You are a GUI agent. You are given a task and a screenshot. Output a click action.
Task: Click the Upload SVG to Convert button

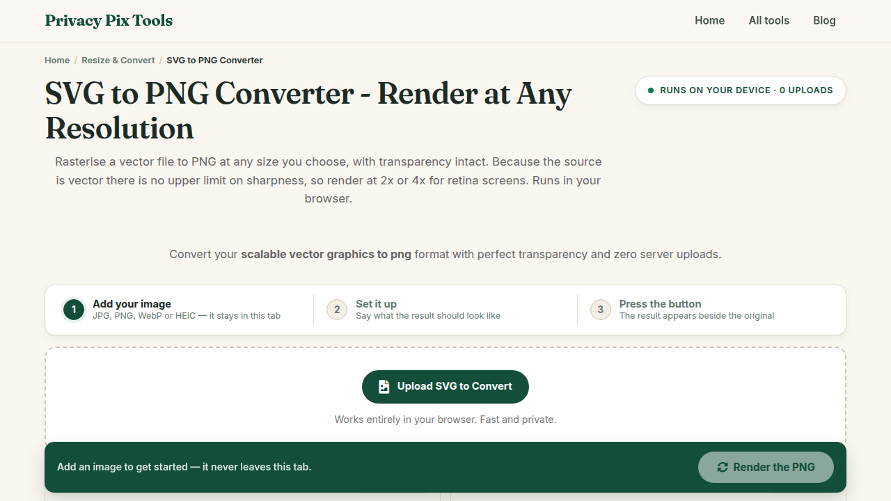pos(445,387)
